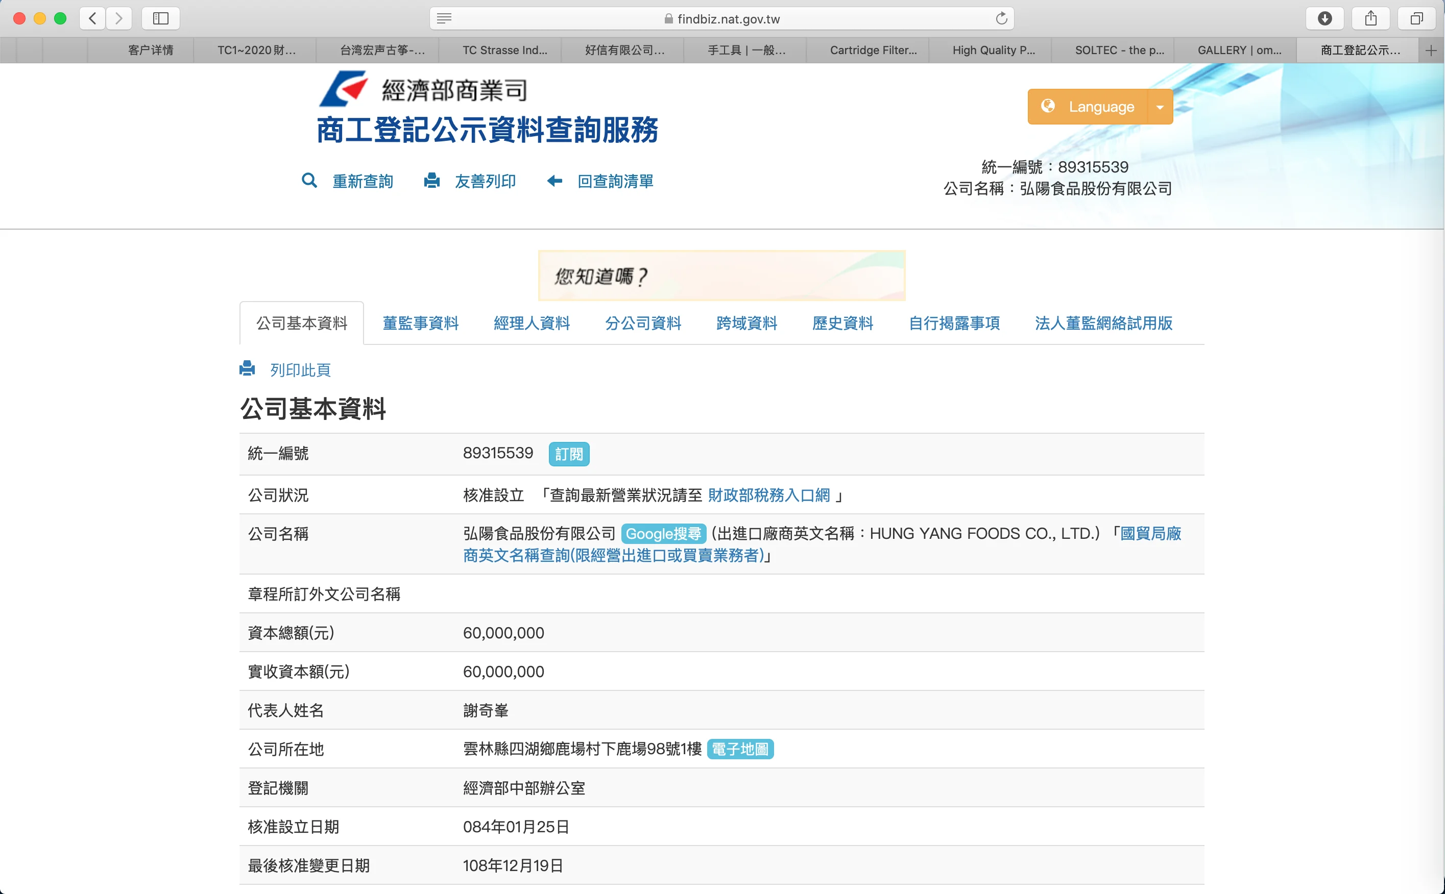Open a new tab with plus button
The image size is (1445, 894).
(x=1431, y=50)
